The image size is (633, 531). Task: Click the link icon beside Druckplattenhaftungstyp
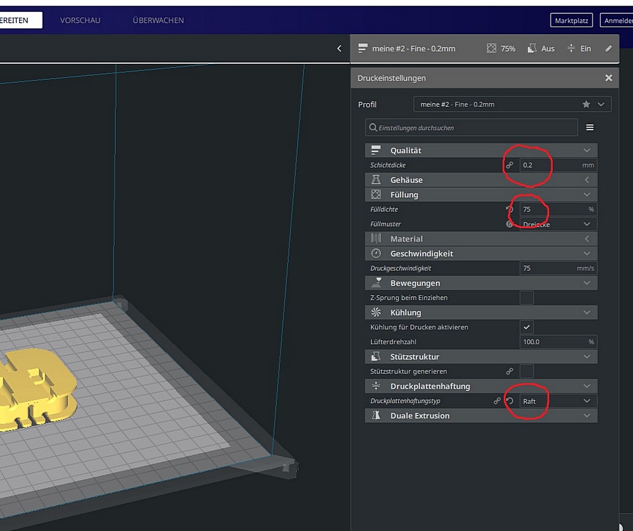pyautogui.click(x=498, y=401)
